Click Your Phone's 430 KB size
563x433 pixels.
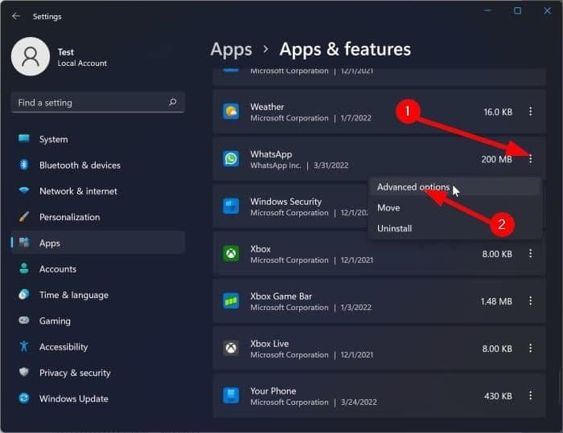pyautogui.click(x=498, y=396)
